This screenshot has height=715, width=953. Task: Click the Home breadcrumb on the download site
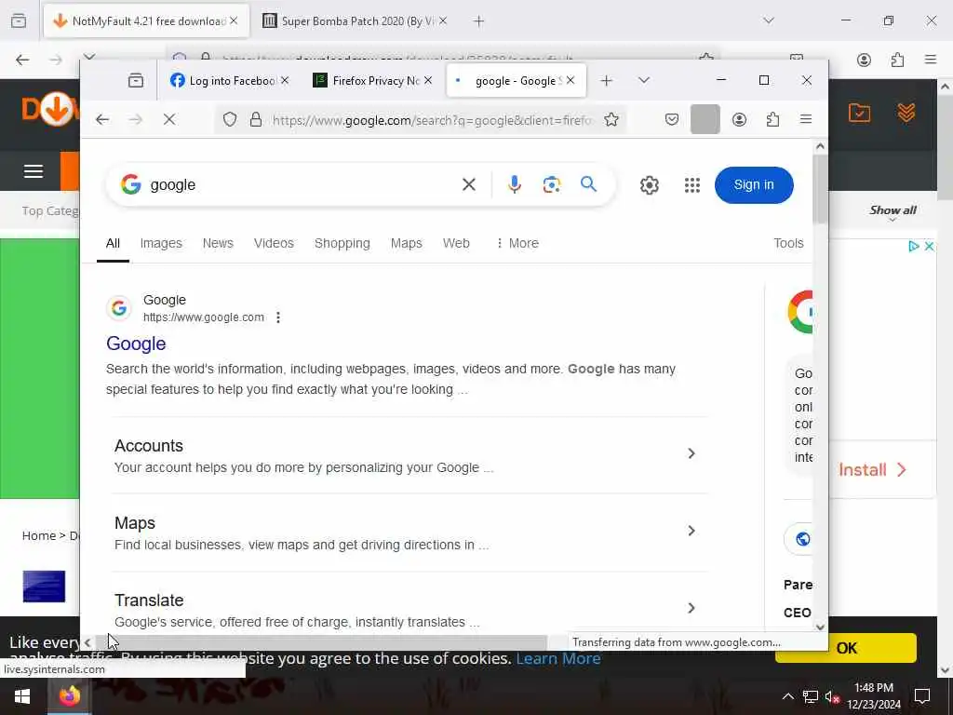coord(39,535)
